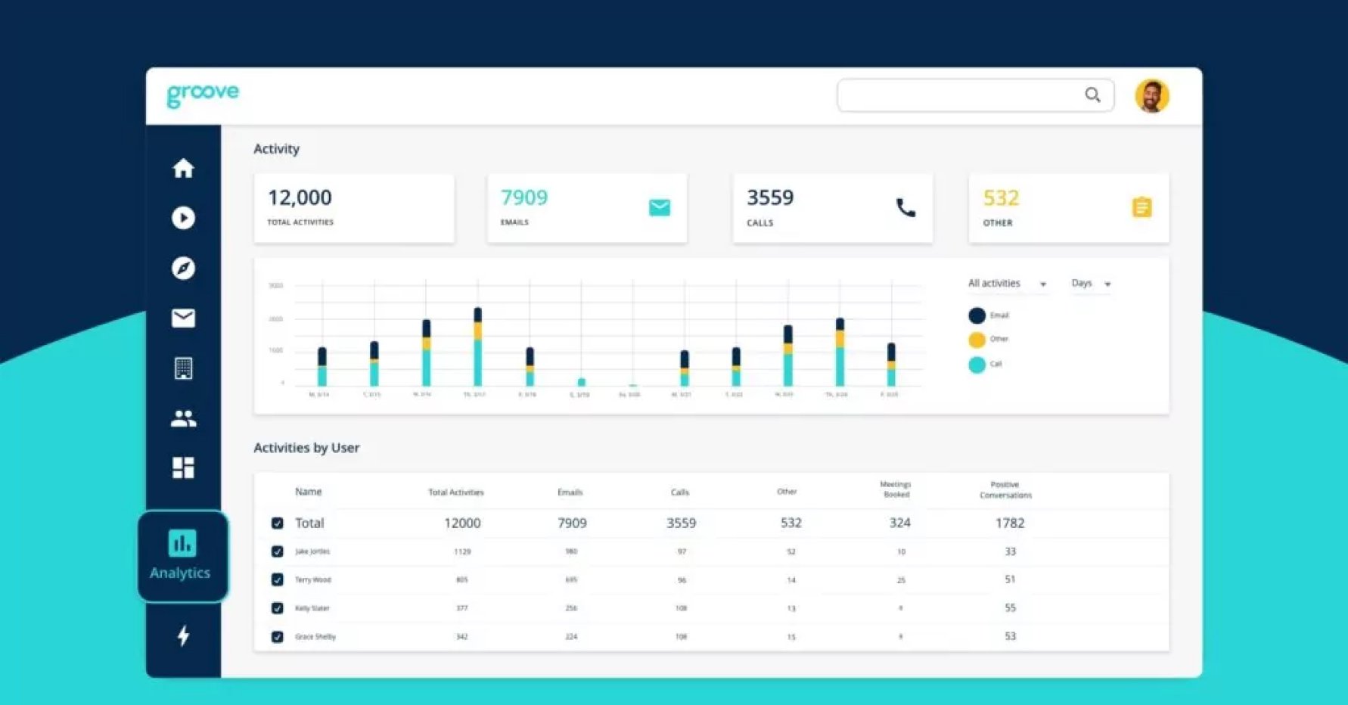Select the Analytics tab in the sidebar

click(x=182, y=554)
